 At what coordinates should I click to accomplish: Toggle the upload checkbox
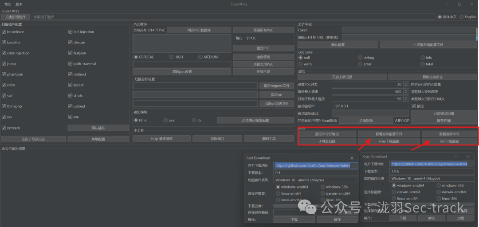pos(71,106)
